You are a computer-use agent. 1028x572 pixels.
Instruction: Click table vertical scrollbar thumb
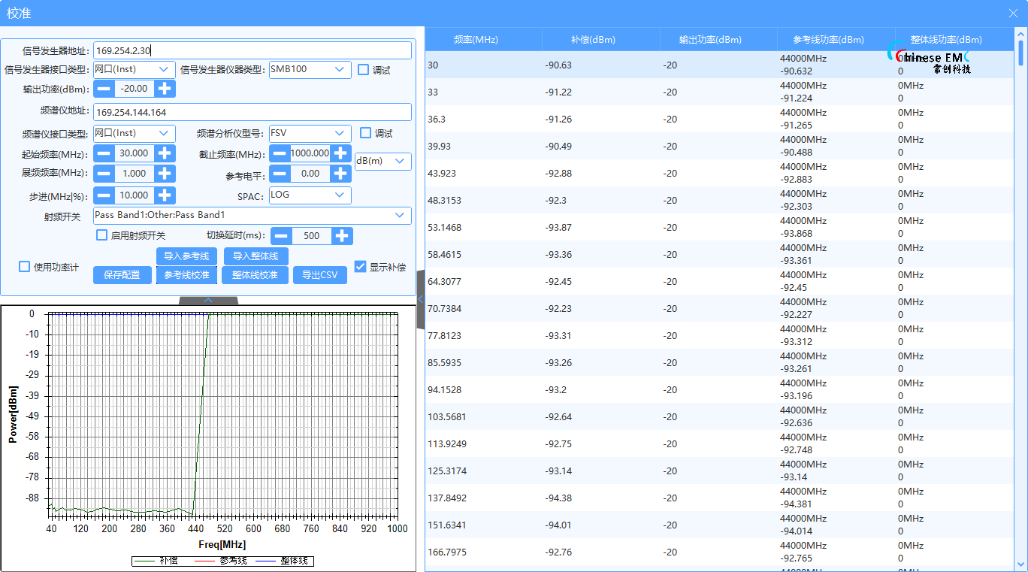click(x=1020, y=53)
